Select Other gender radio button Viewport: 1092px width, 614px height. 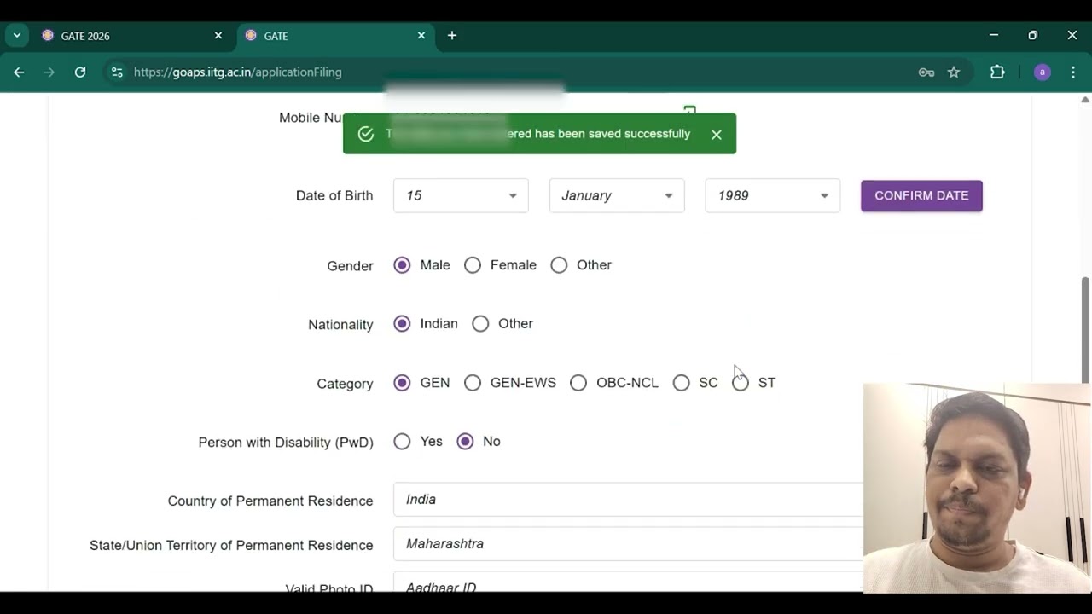(x=559, y=265)
